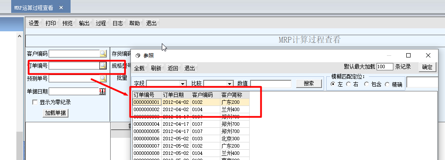Click the 预测单号 input field
Screen dimensions: 445x160
(74, 78)
